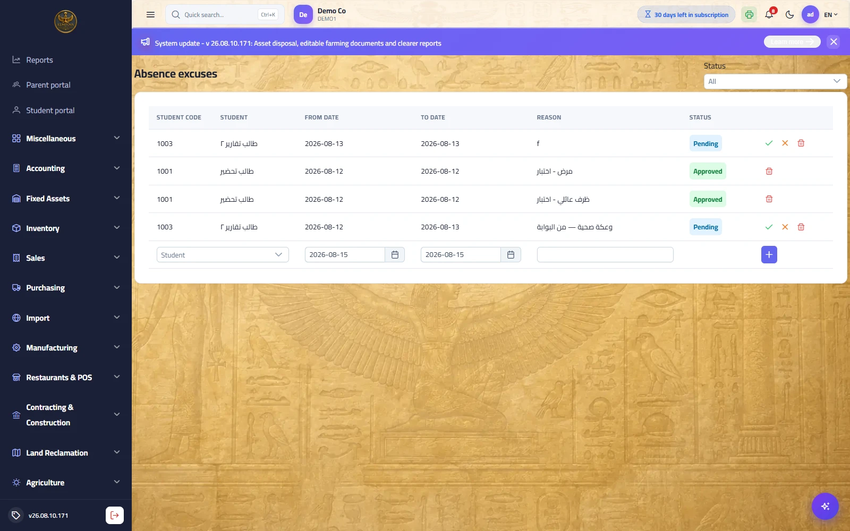Expand the Land Reclamation menu
Image resolution: width=850 pixels, height=531 pixels.
click(66, 453)
